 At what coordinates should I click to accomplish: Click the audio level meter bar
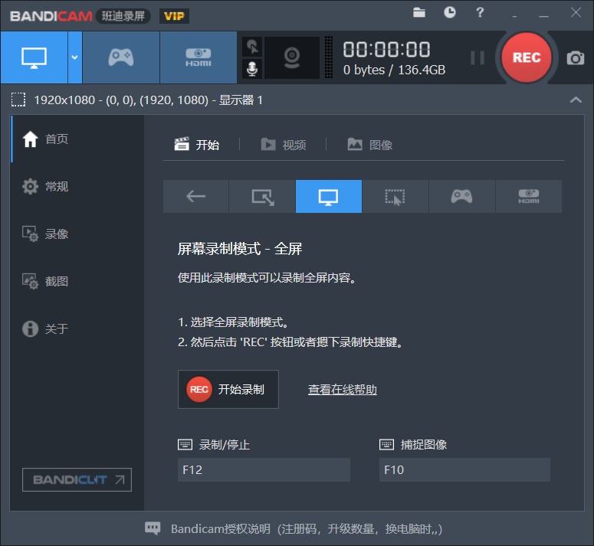point(329,57)
